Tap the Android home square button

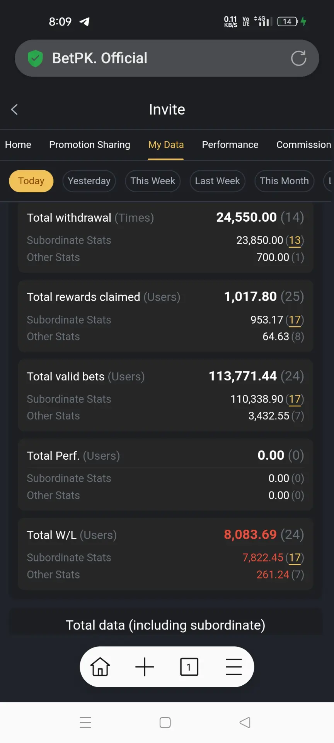[165, 722]
